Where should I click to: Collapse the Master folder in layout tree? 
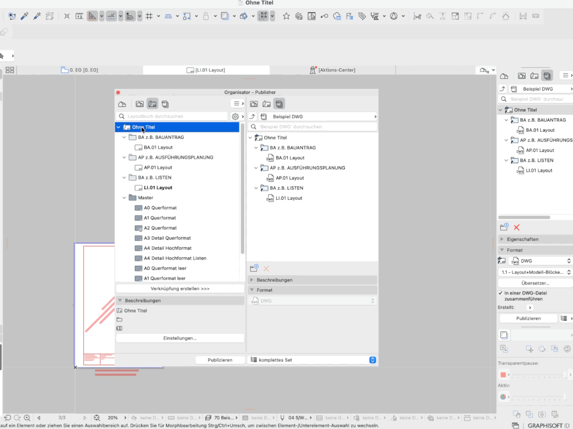coord(124,198)
